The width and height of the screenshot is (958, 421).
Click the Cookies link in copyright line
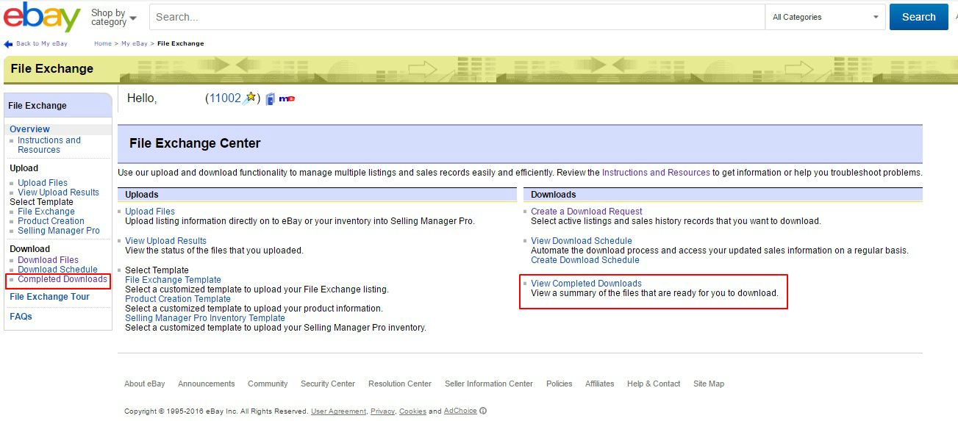(412, 411)
